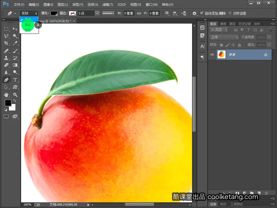Screen dimensions: 277x208
Task: Select the Brush tool
Action: pos(15,51)
